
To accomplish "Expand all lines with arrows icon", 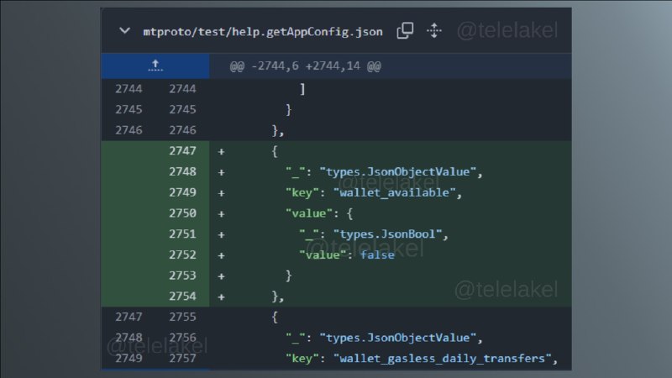I will [434, 31].
